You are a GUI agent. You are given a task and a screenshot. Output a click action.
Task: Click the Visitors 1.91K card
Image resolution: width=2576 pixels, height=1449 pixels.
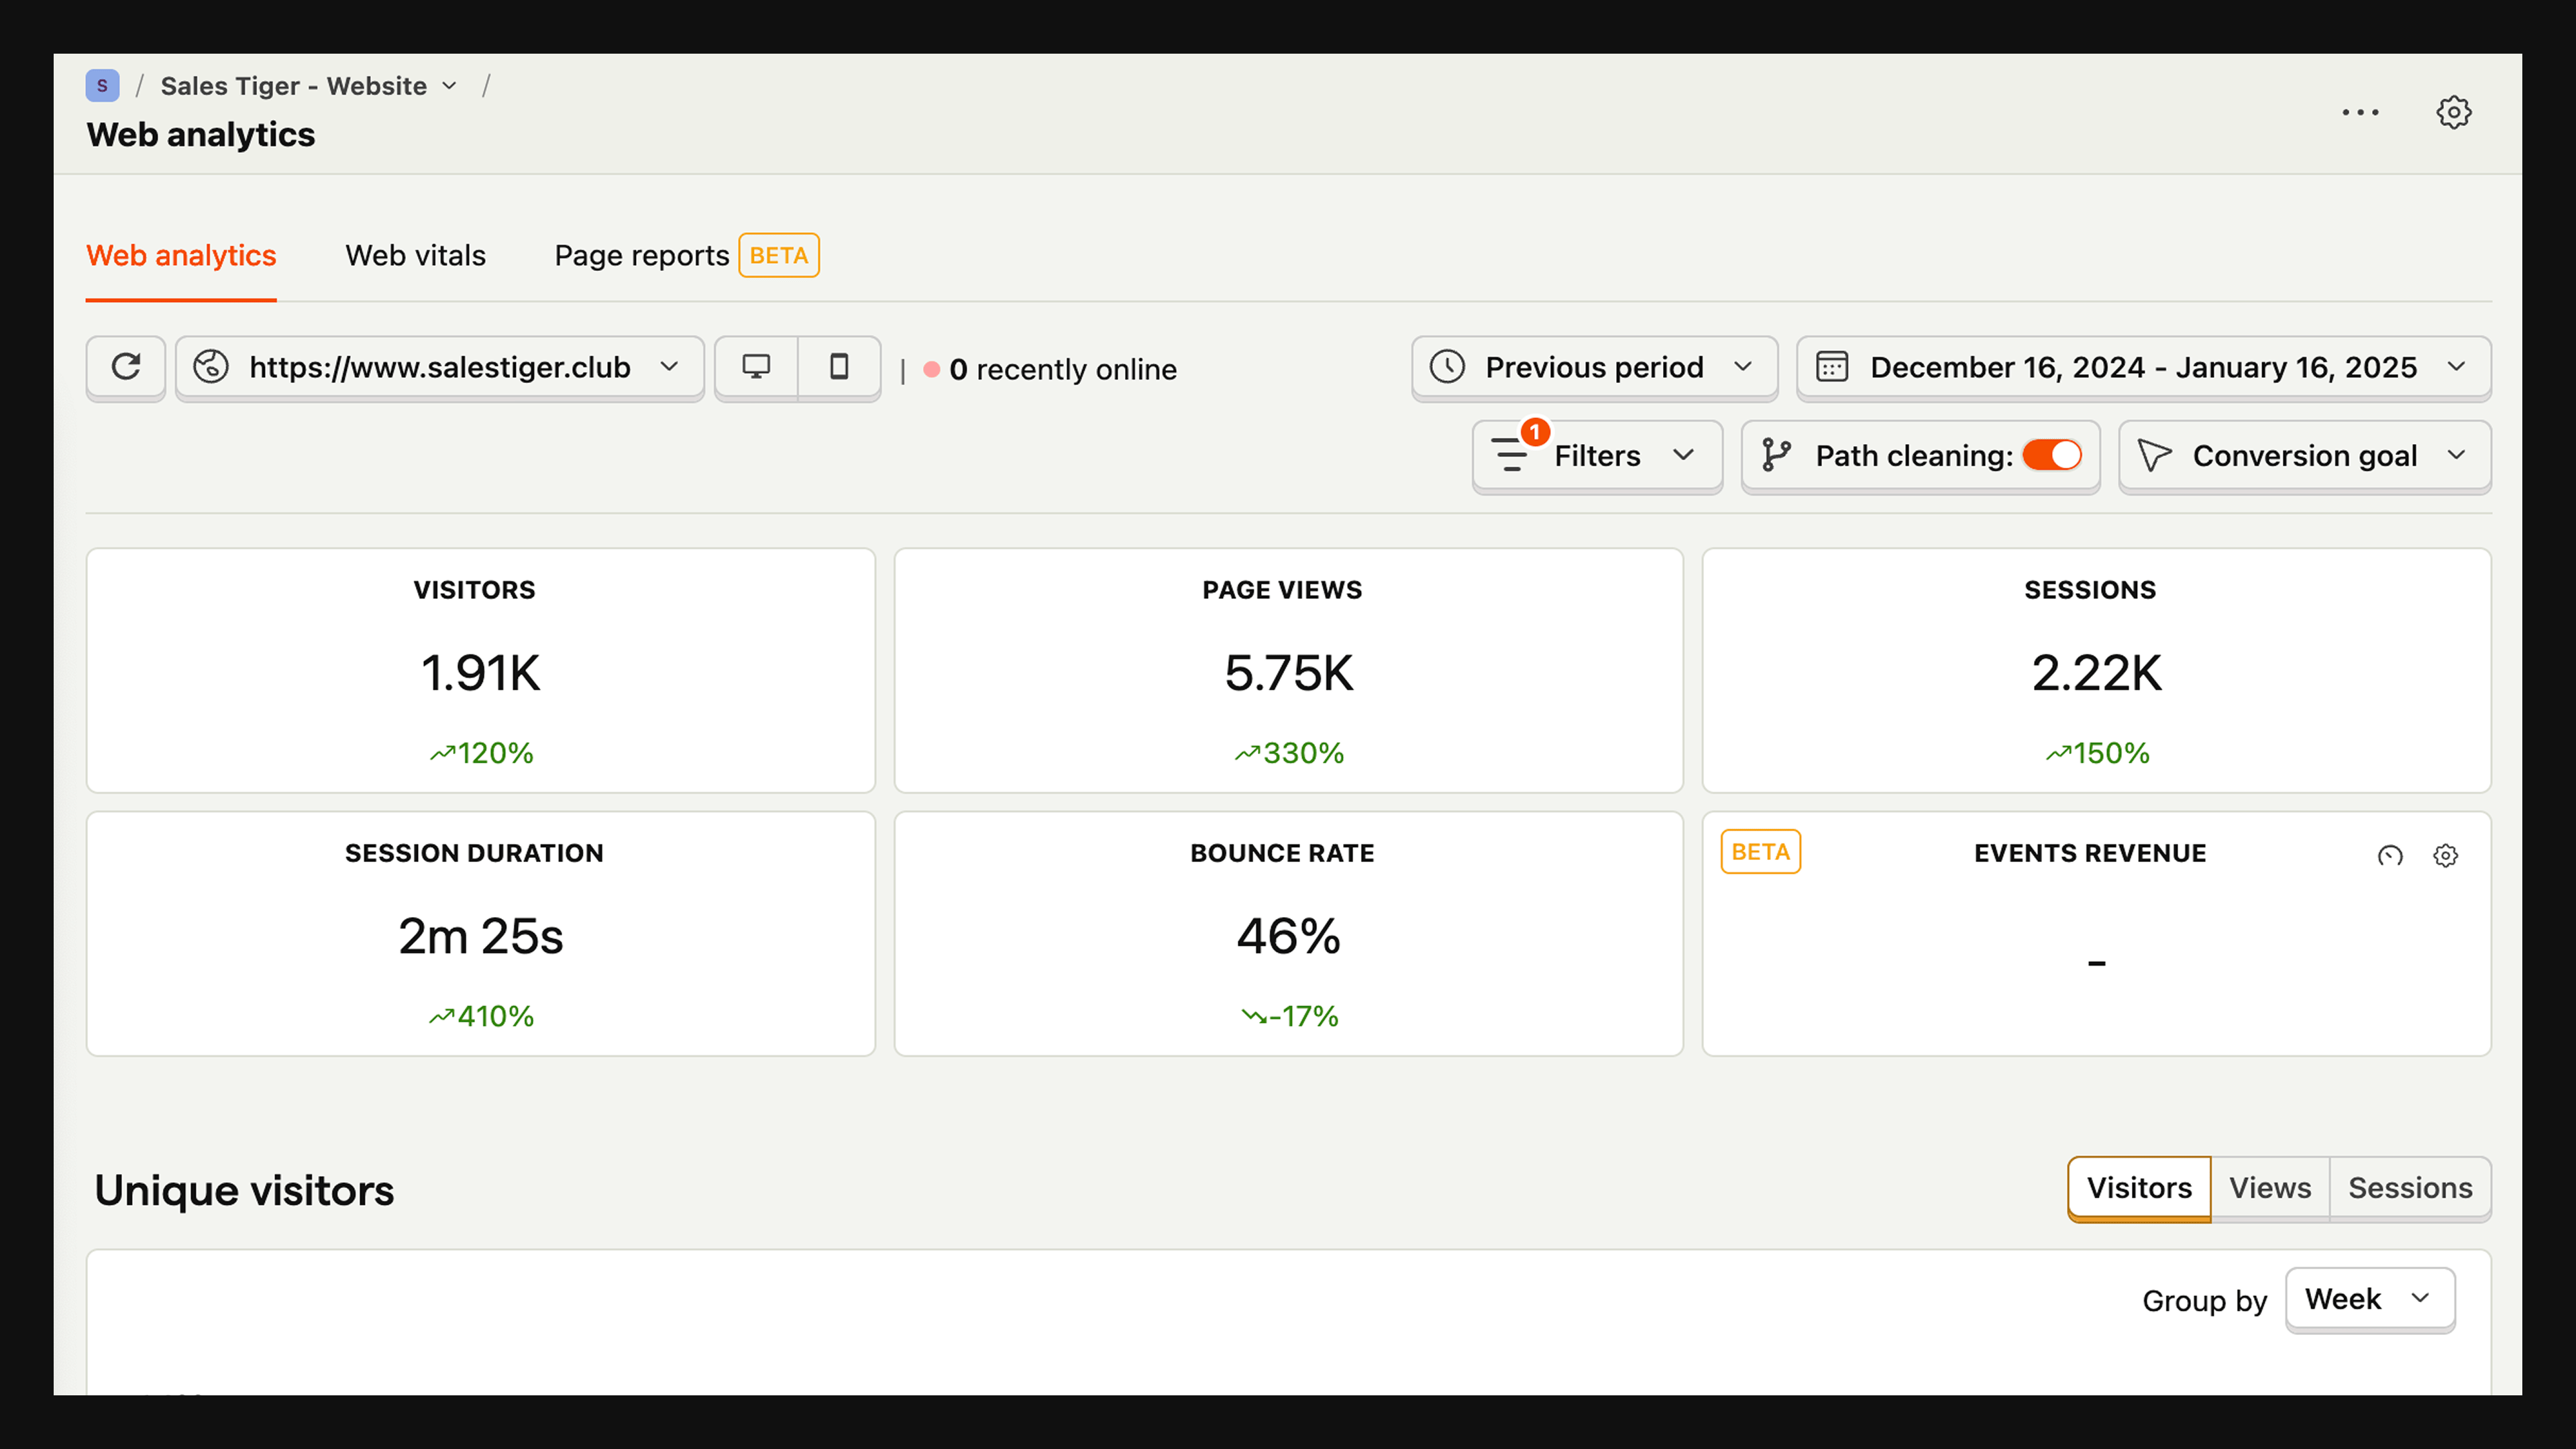click(481, 670)
